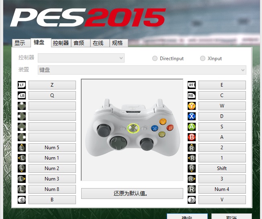This screenshot has height=219, width=262.
Task: Open the 控制器 tab
Action: click(61, 43)
